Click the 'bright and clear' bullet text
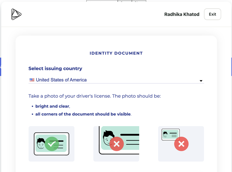 coord(52,106)
